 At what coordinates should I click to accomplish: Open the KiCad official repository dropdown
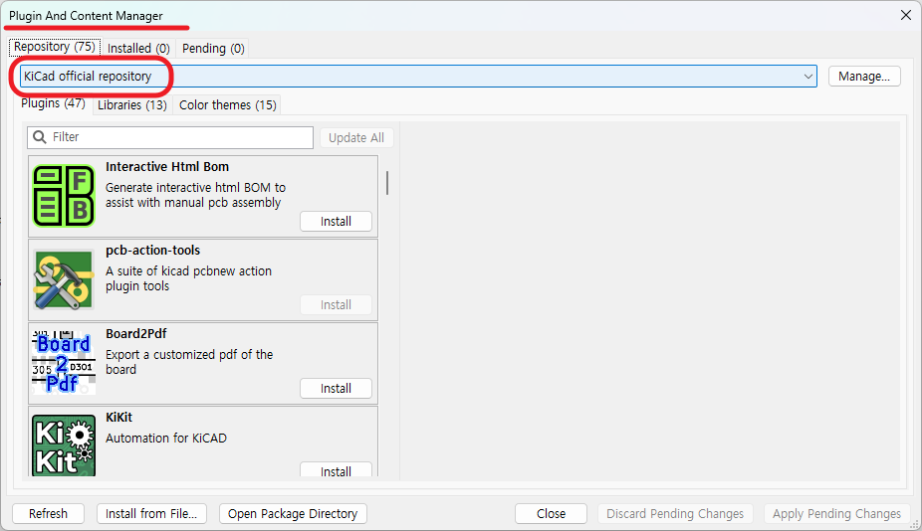pyautogui.click(x=418, y=77)
